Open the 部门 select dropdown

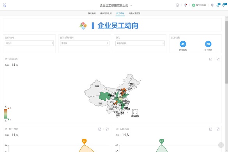pyautogui.click(x=140, y=43)
